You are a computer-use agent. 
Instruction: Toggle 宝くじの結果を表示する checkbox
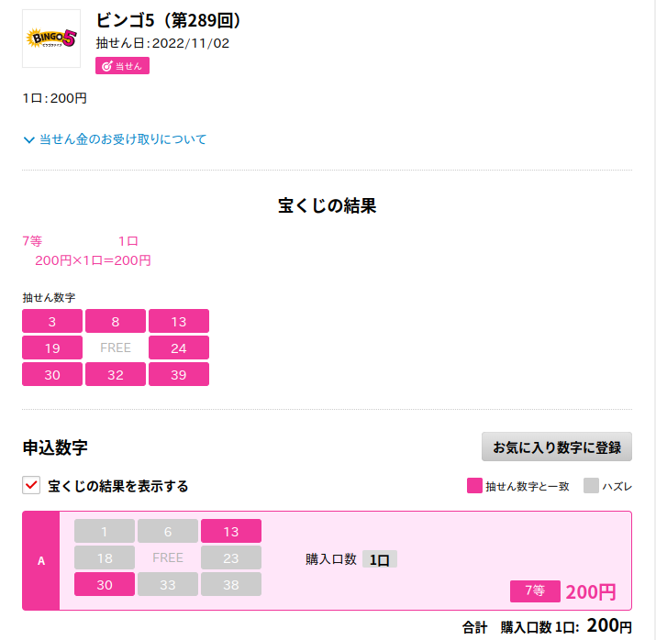(x=31, y=485)
